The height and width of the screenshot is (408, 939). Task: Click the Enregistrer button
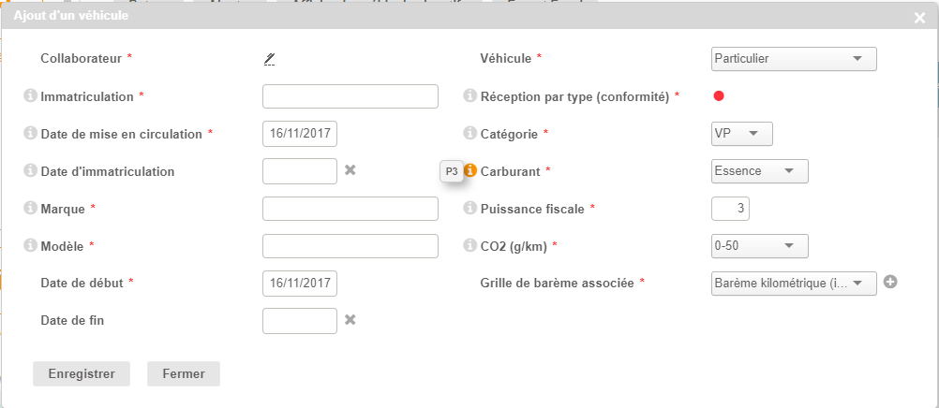pos(82,373)
